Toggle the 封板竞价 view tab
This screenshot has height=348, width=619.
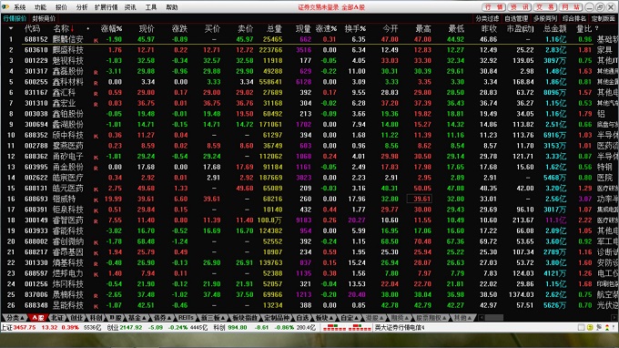(x=44, y=18)
